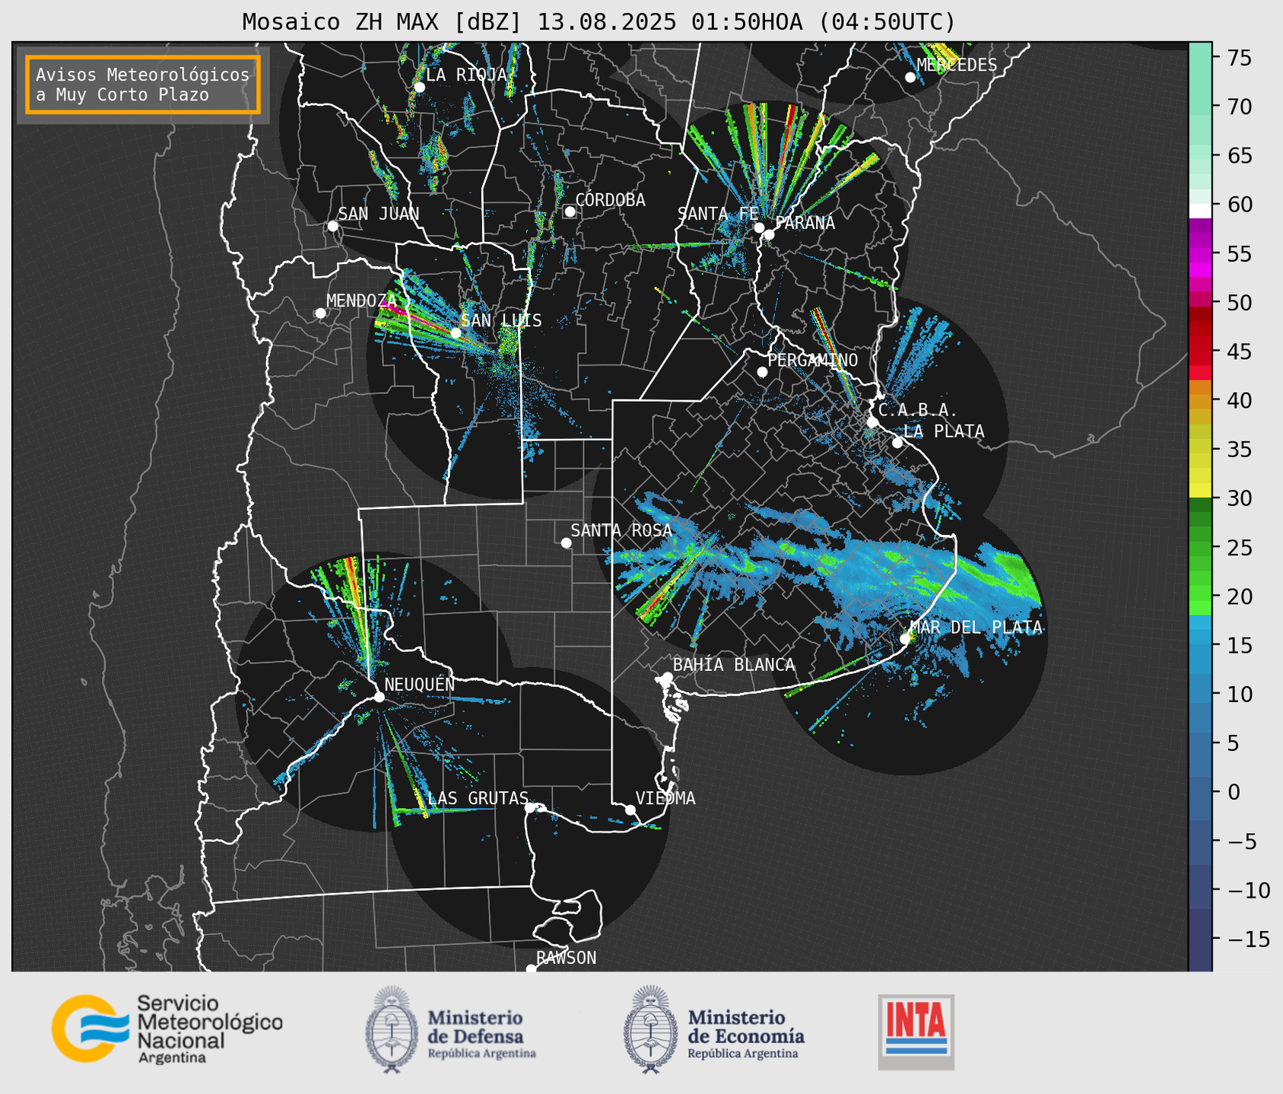The height and width of the screenshot is (1094, 1283).
Task: Click the SANTA FE city marker dot
Action: coord(759,227)
